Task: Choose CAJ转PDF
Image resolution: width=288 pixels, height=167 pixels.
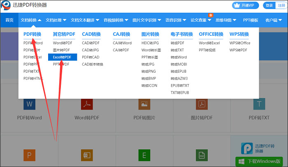Action: pos(121,50)
